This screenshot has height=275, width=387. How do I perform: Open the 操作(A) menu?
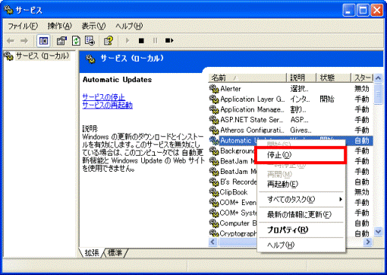point(60,26)
